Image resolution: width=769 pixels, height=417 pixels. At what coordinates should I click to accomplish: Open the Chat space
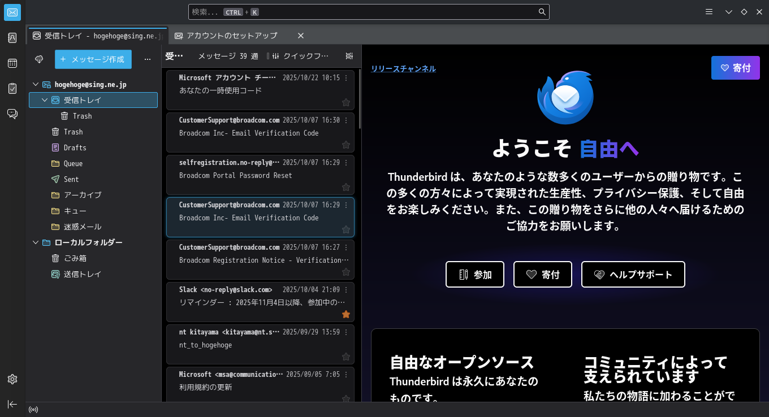12,114
